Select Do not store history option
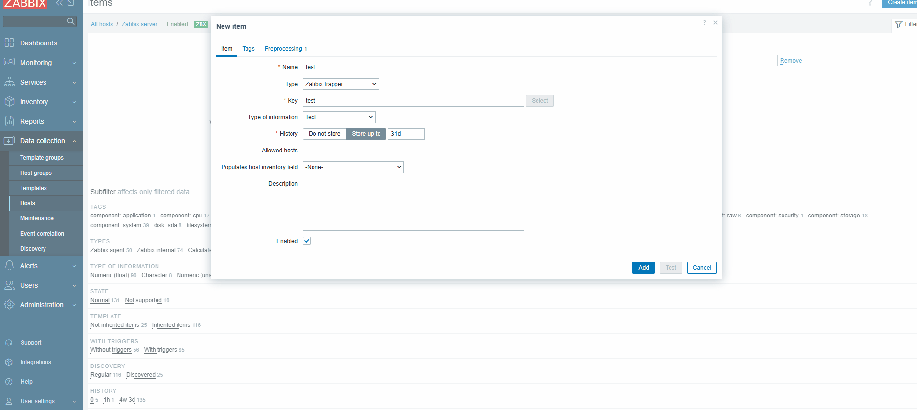 324,134
